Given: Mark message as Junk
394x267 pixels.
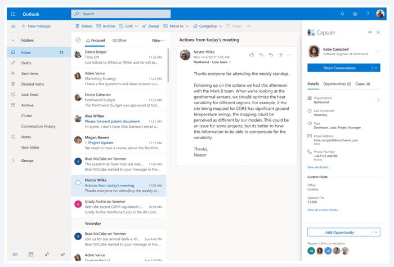Looking at the screenshot, I should 126,26.
